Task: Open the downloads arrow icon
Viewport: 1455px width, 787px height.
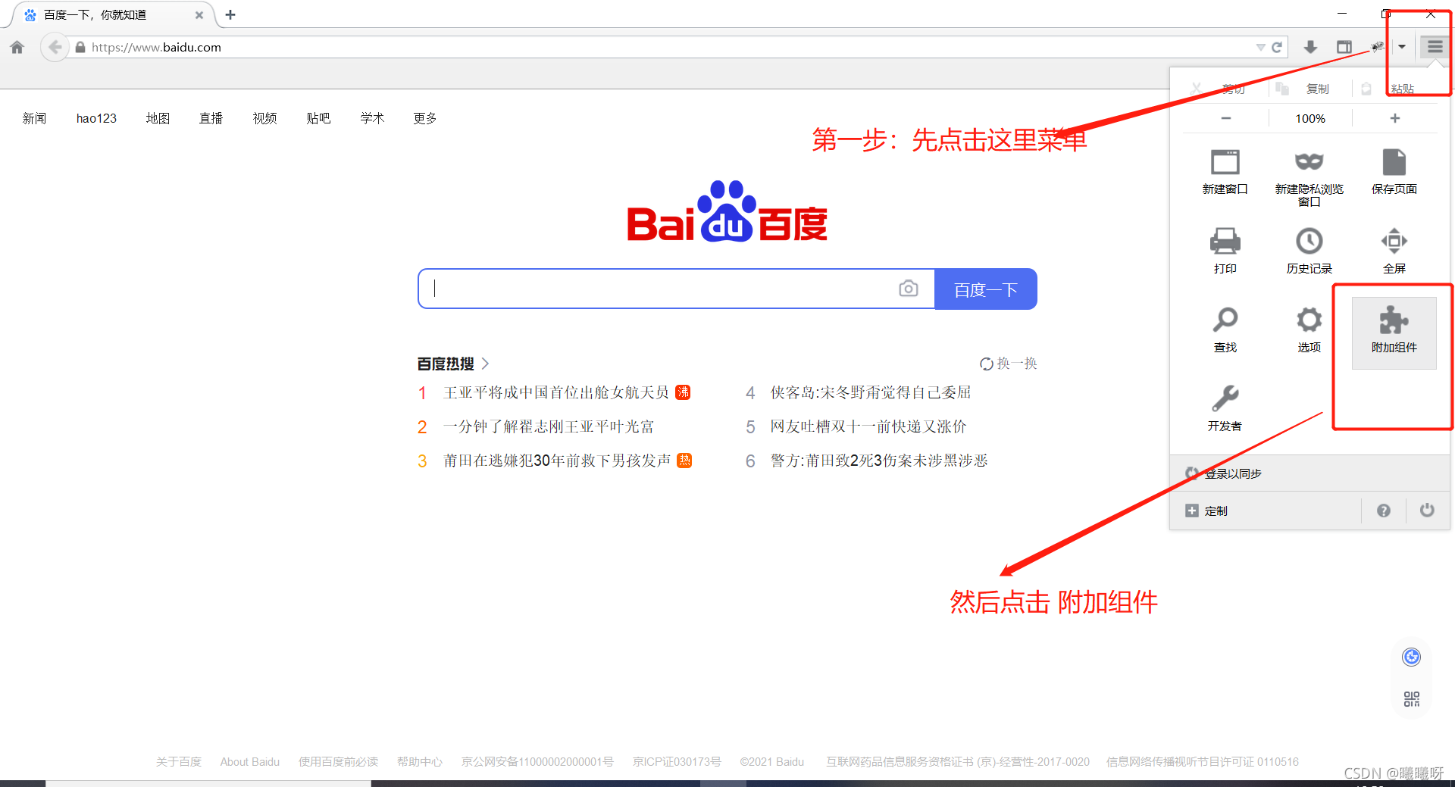Action: (1310, 47)
